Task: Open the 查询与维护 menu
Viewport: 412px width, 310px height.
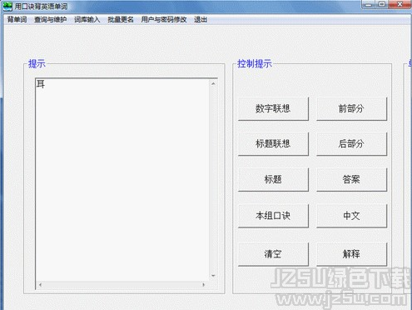Action: [50, 19]
